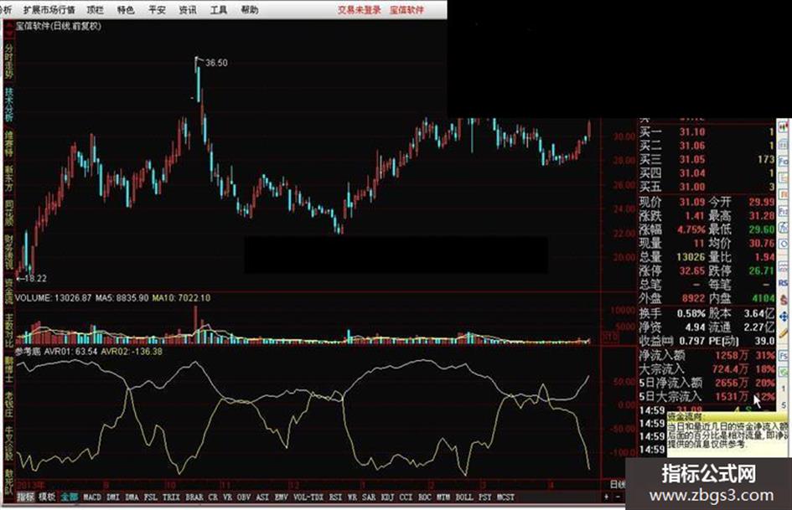
Task: Switch indicator to DMA
Action: click(x=132, y=497)
